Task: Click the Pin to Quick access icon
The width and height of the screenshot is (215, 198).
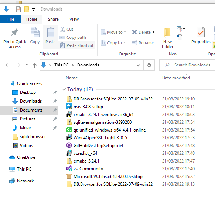Action: point(15,33)
